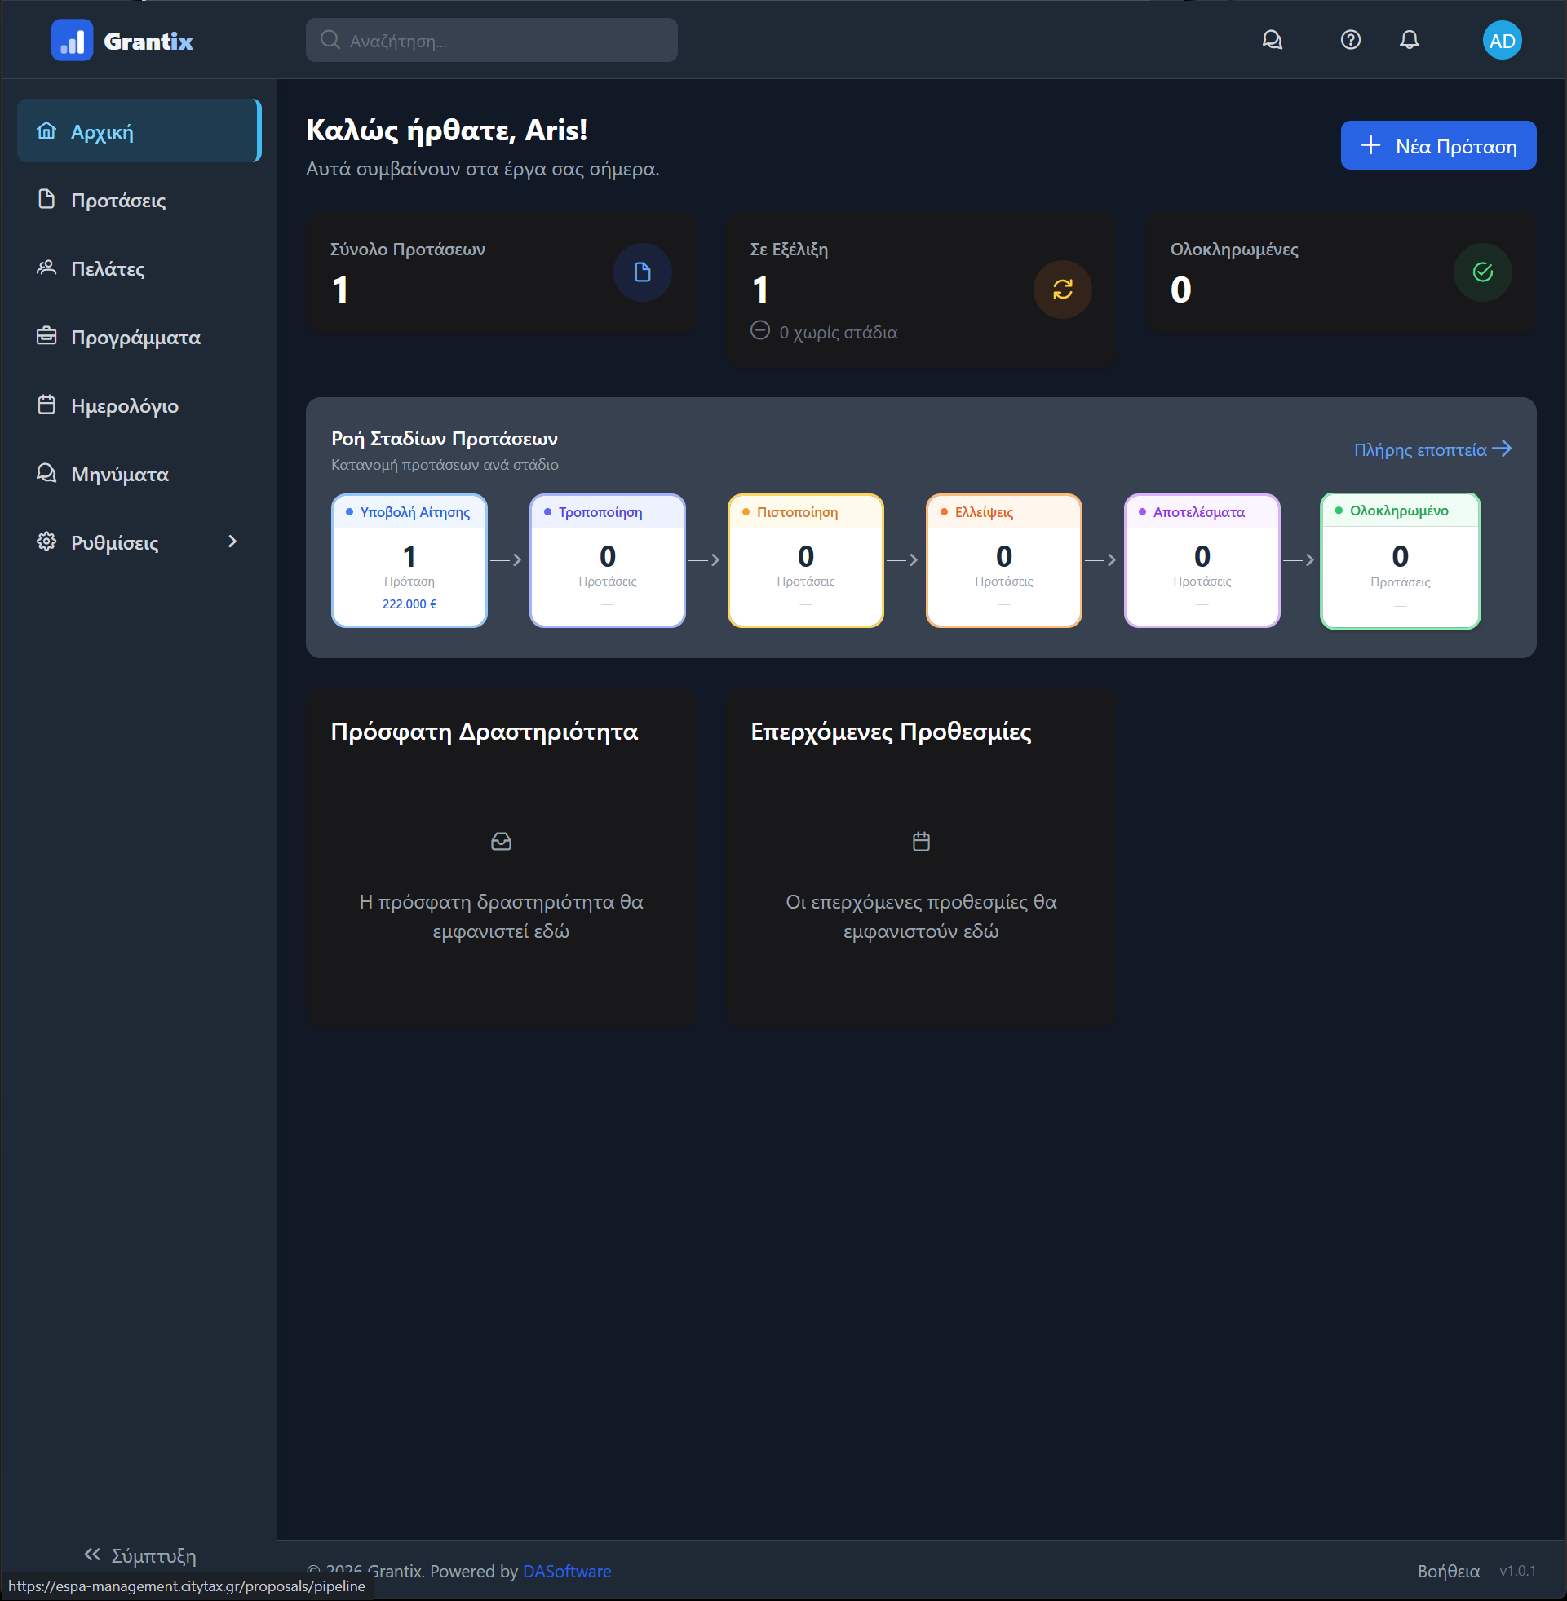This screenshot has width=1567, height=1601.
Task: Click Βοήθεια in the footer
Action: point(1448,1571)
